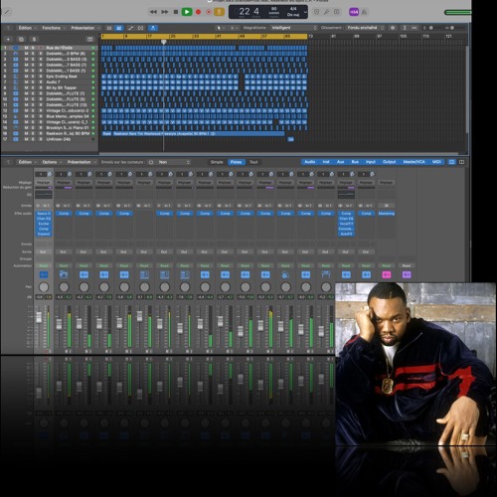Solo the Brooklyn Piano 01 track
Viewport: 497px width, 497px height.
tap(33, 127)
